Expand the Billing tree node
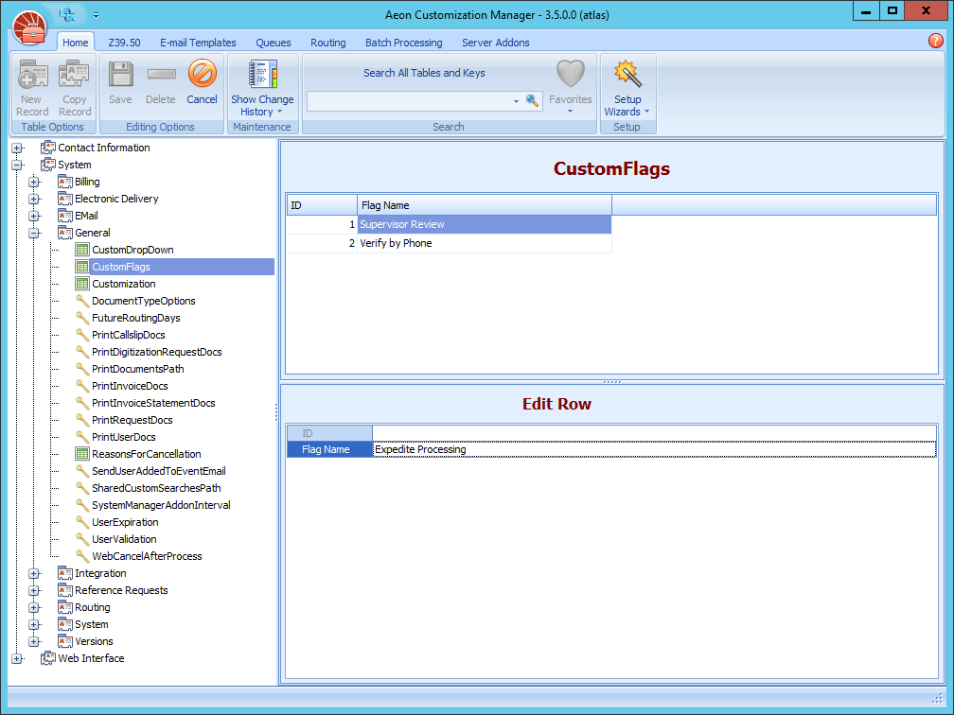The width and height of the screenshot is (954, 715). [x=34, y=182]
